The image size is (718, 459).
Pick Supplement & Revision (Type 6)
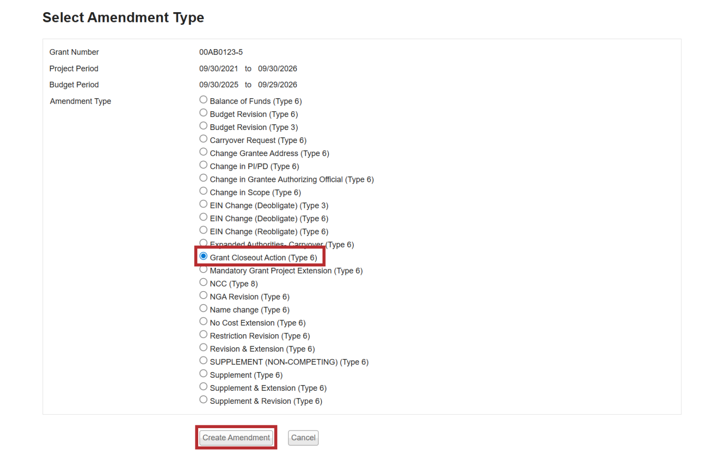[x=203, y=400]
